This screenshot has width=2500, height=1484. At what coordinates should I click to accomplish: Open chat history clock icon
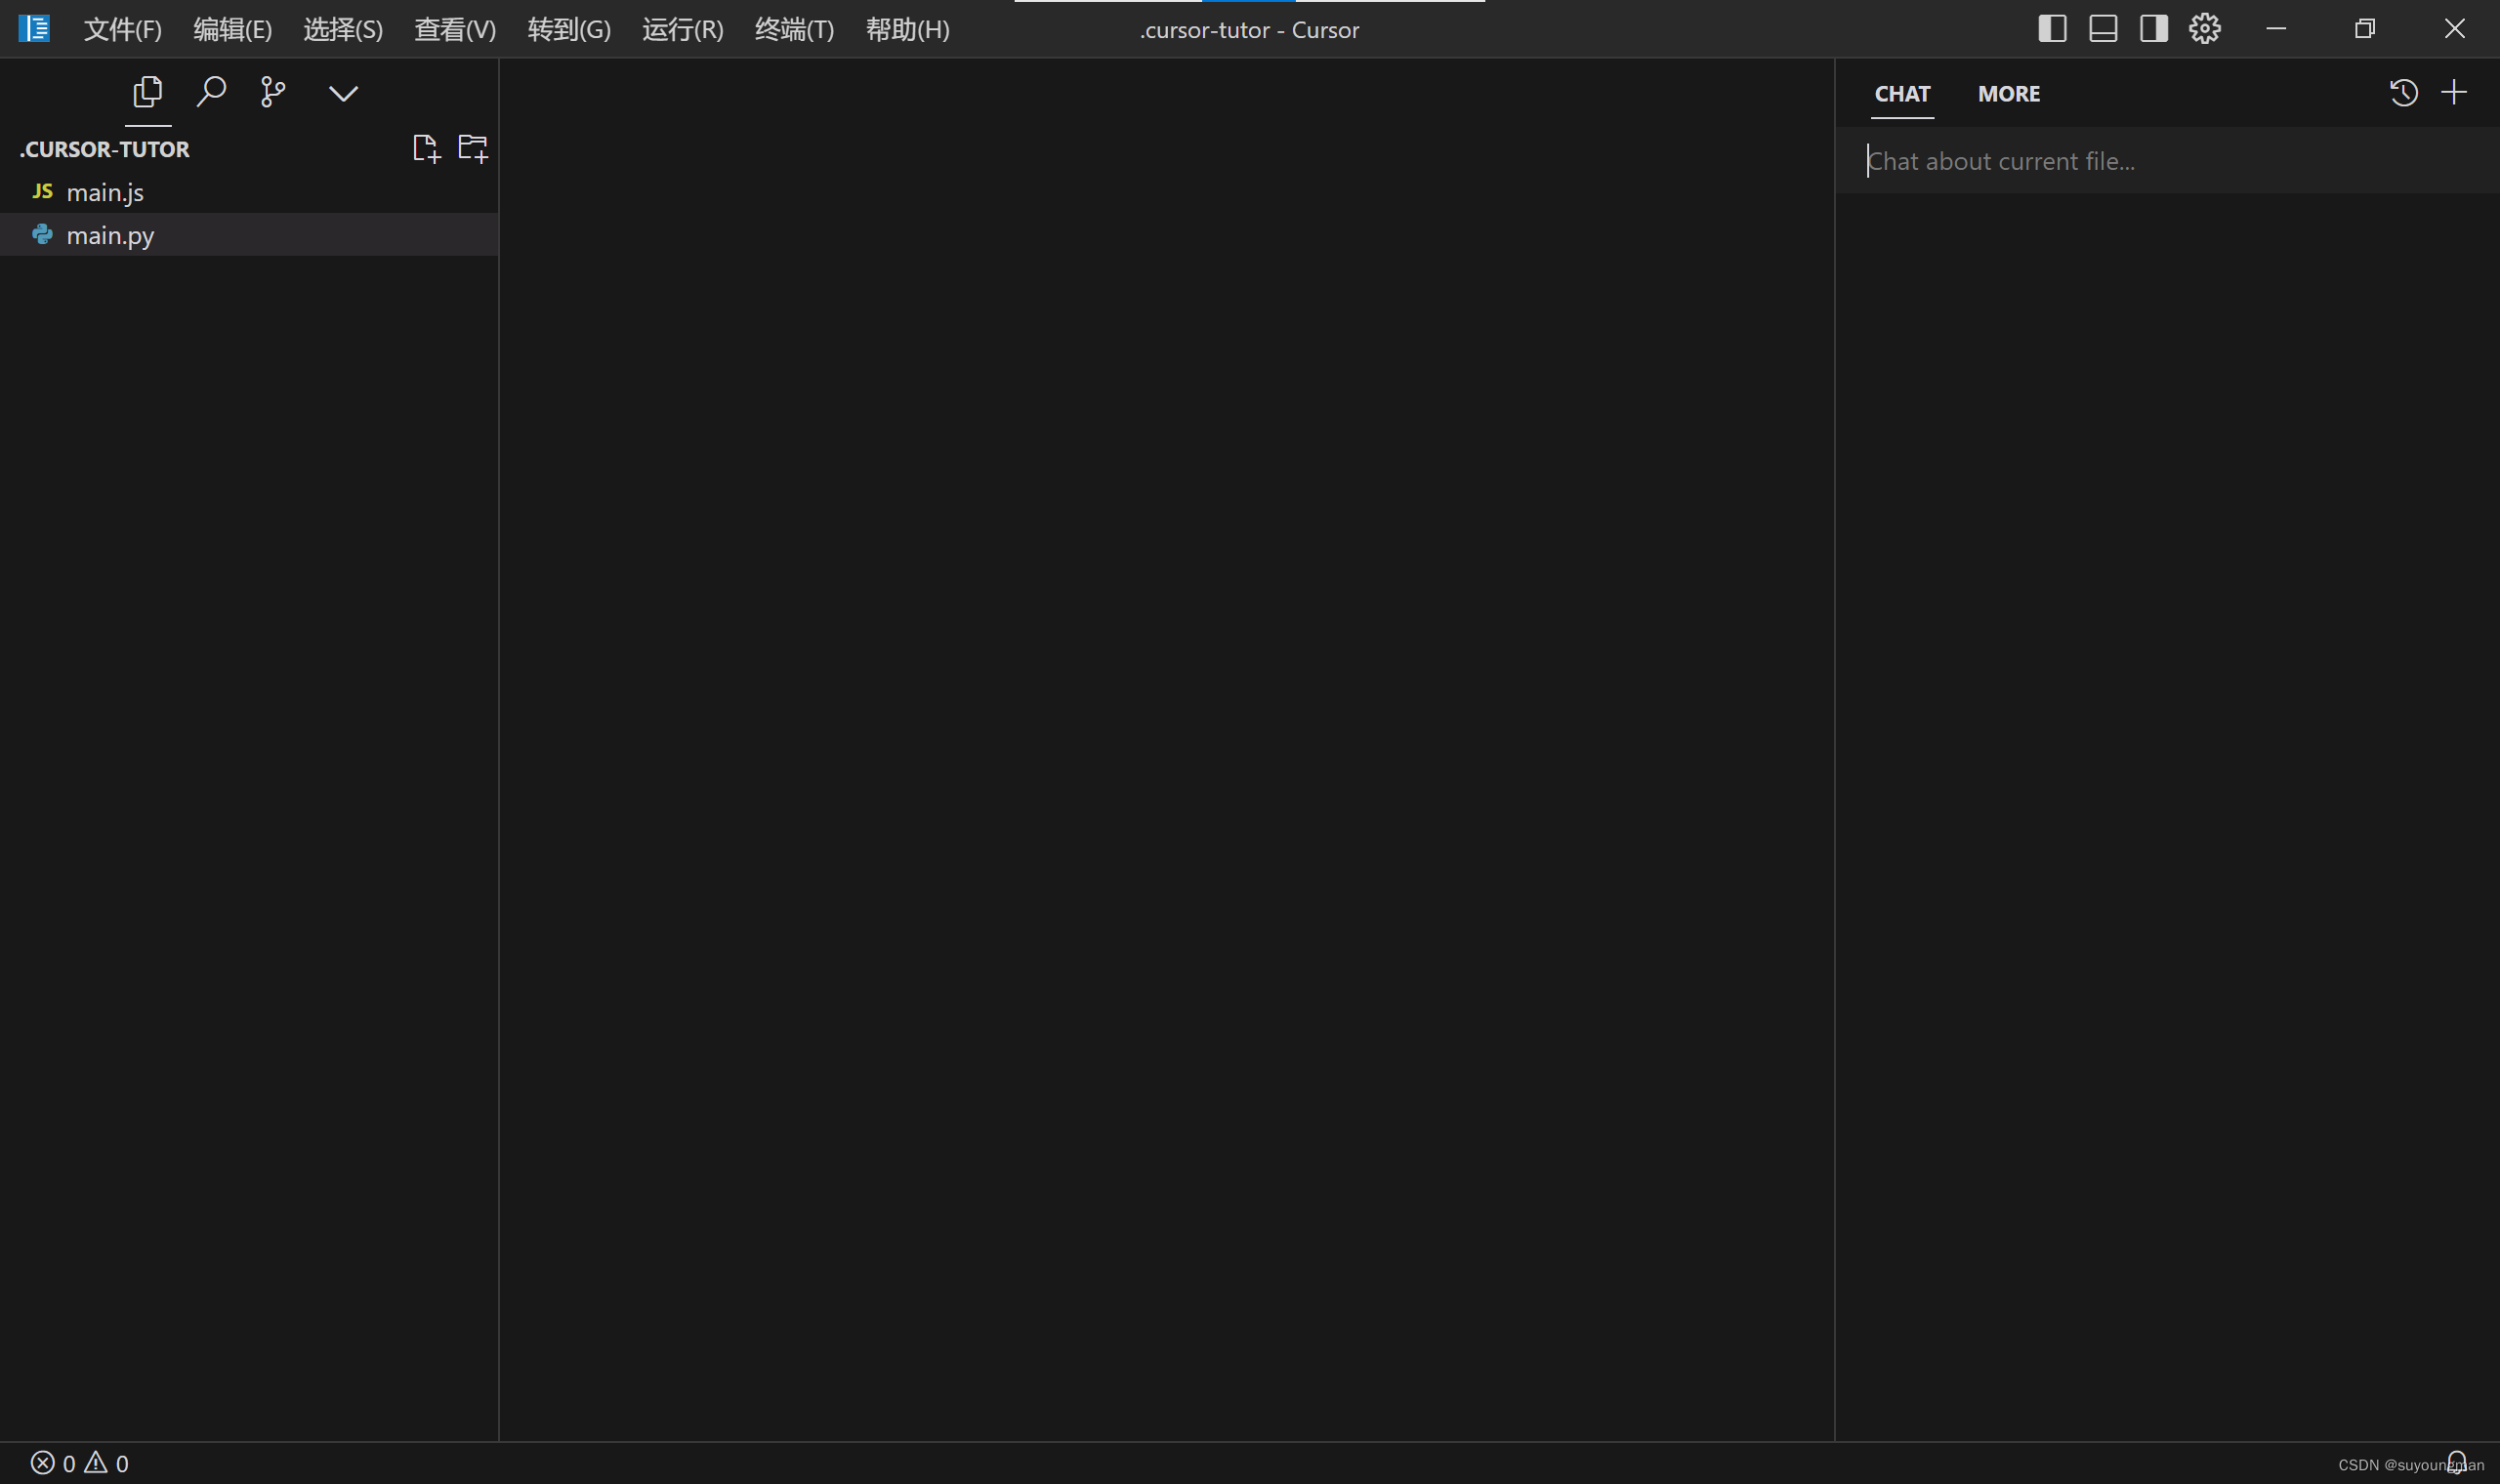[x=2403, y=93]
